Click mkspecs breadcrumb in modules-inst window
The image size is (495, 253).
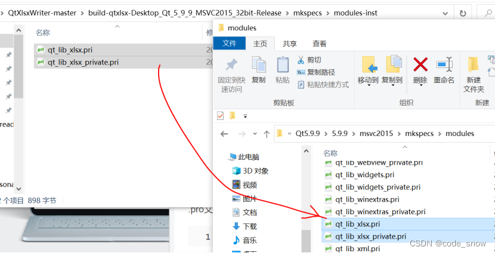[308, 13]
